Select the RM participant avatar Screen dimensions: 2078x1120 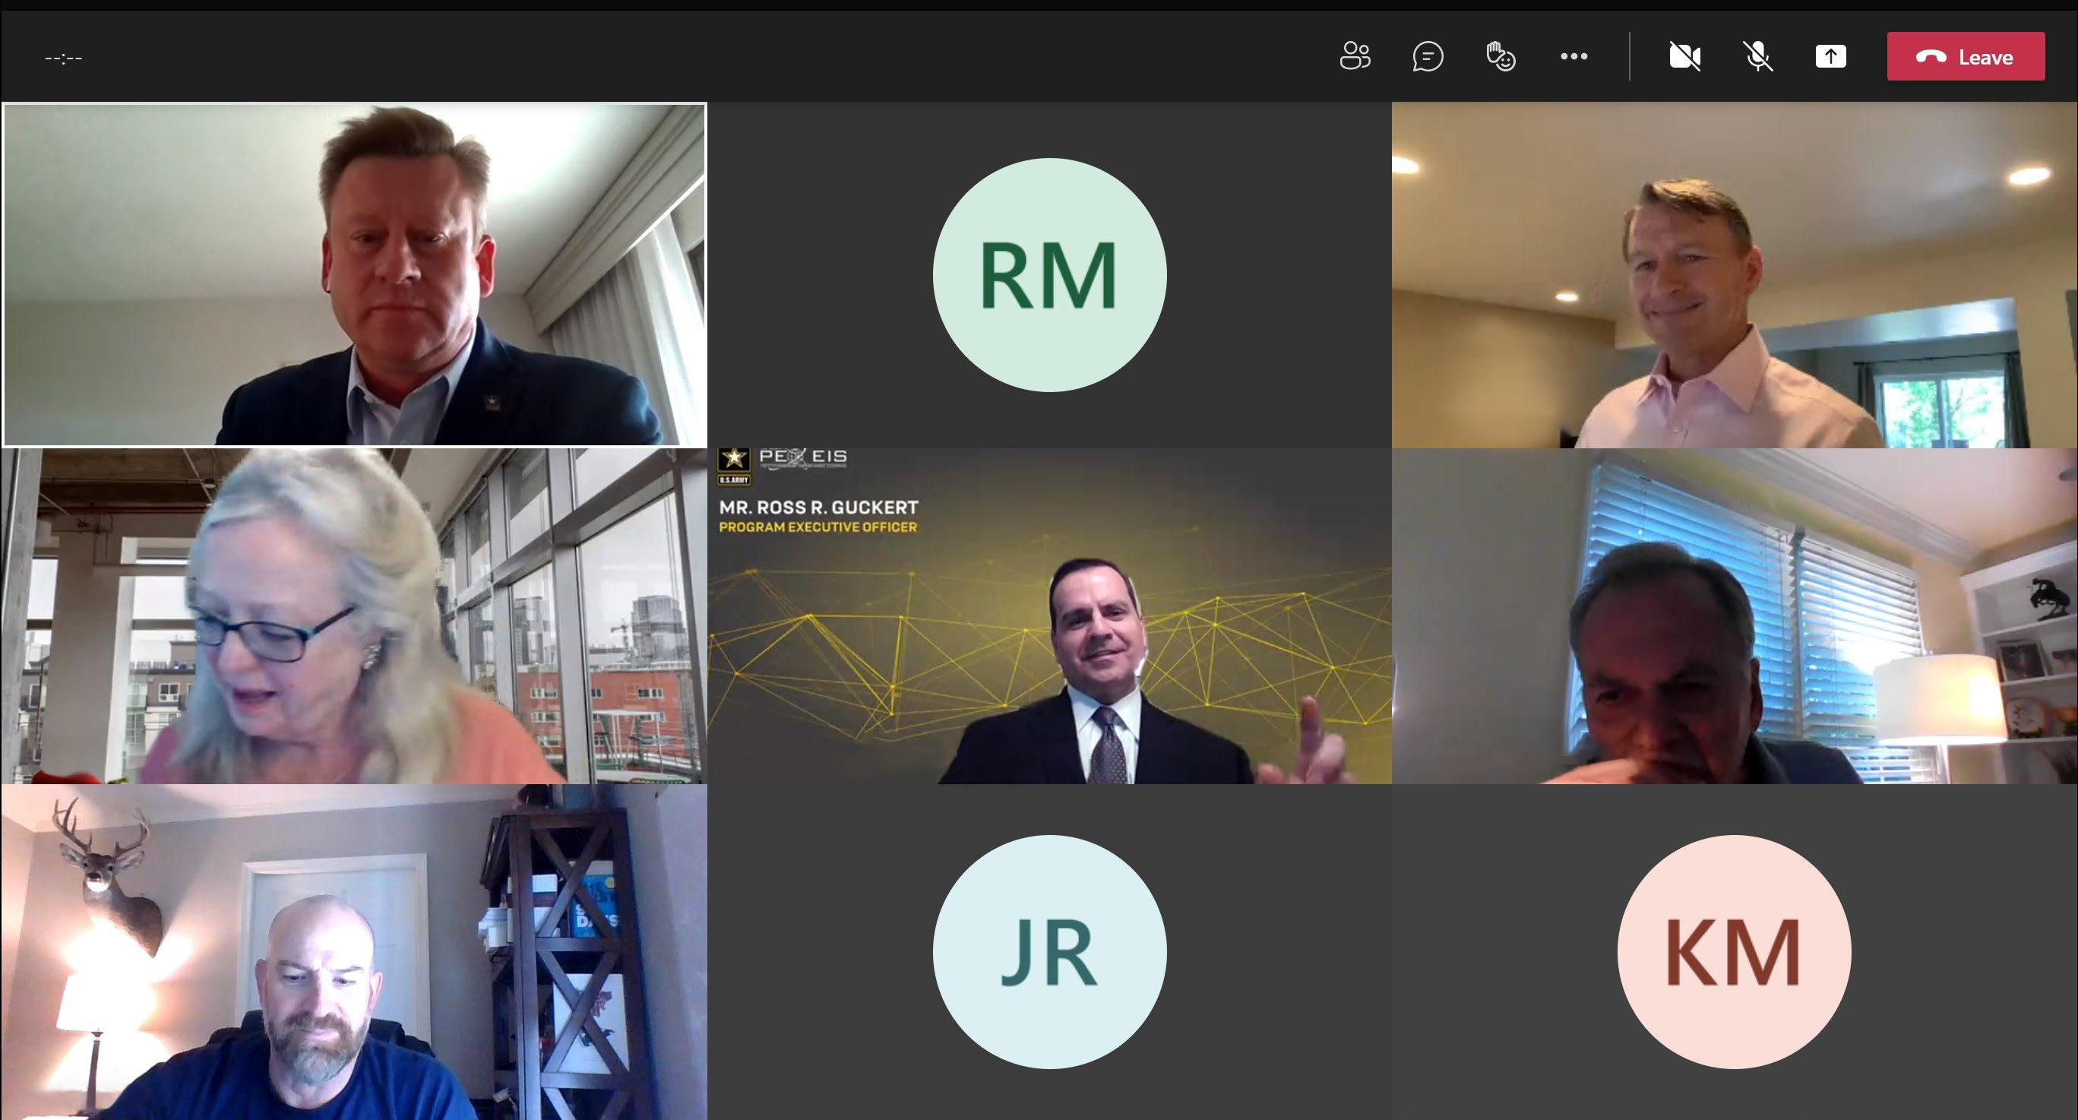(x=1049, y=275)
